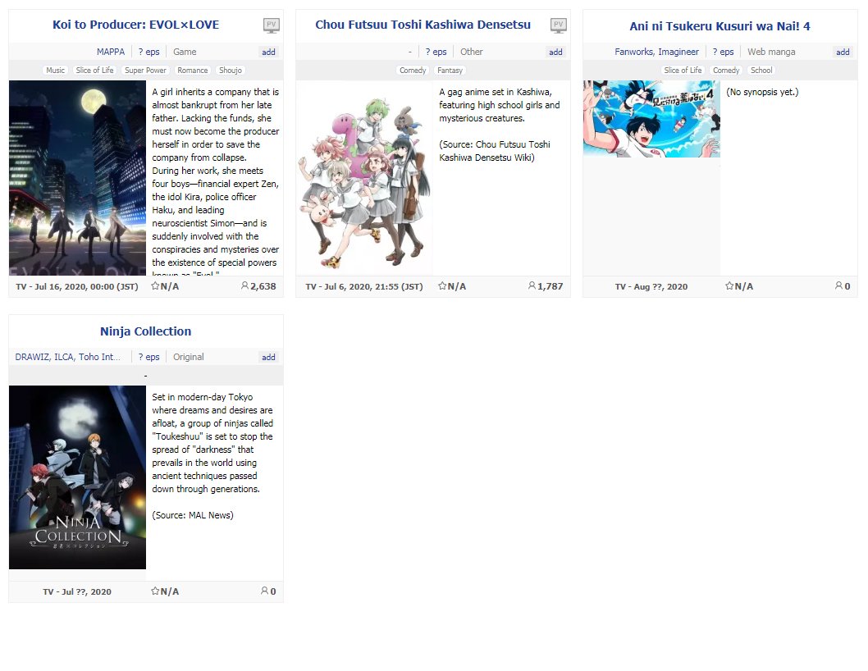This screenshot has width=868, height=671.
Task: Click member count '2,638'
Action: click(263, 286)
